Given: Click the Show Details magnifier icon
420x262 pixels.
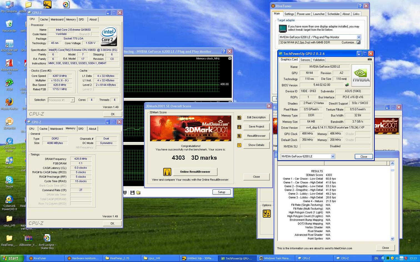Looking at the screenshot, I should click(239, 145).
